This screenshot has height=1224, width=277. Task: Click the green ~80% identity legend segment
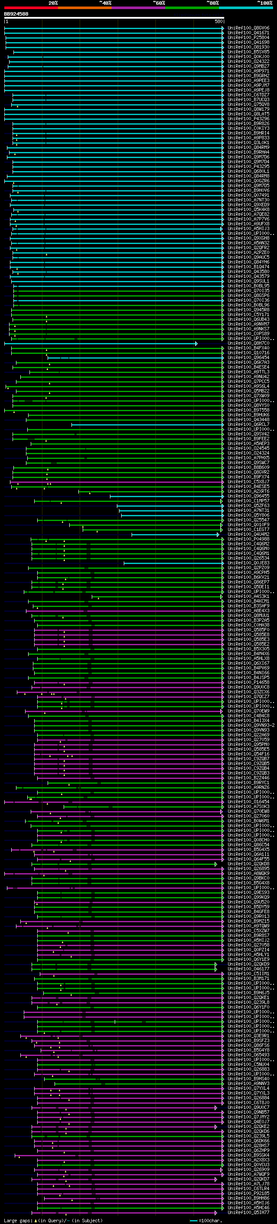[x=192, y=8]
